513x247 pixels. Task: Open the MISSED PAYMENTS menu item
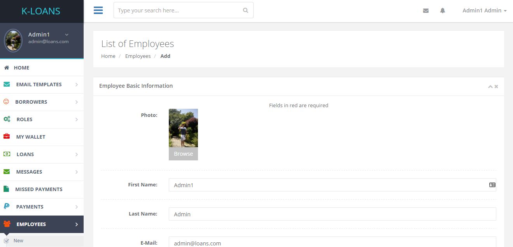tap(42, 190)
